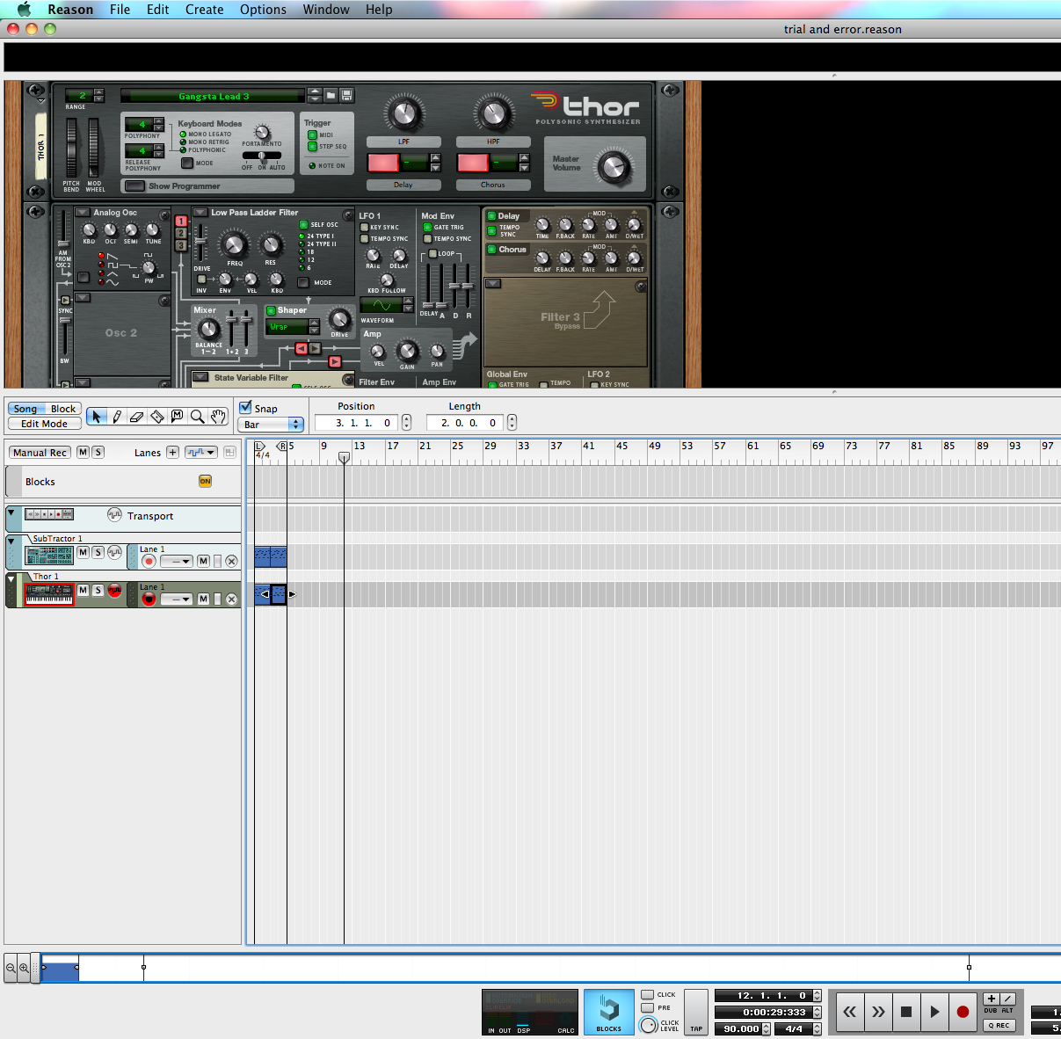Click the zoom out magnifier icon

click(11, 968)
